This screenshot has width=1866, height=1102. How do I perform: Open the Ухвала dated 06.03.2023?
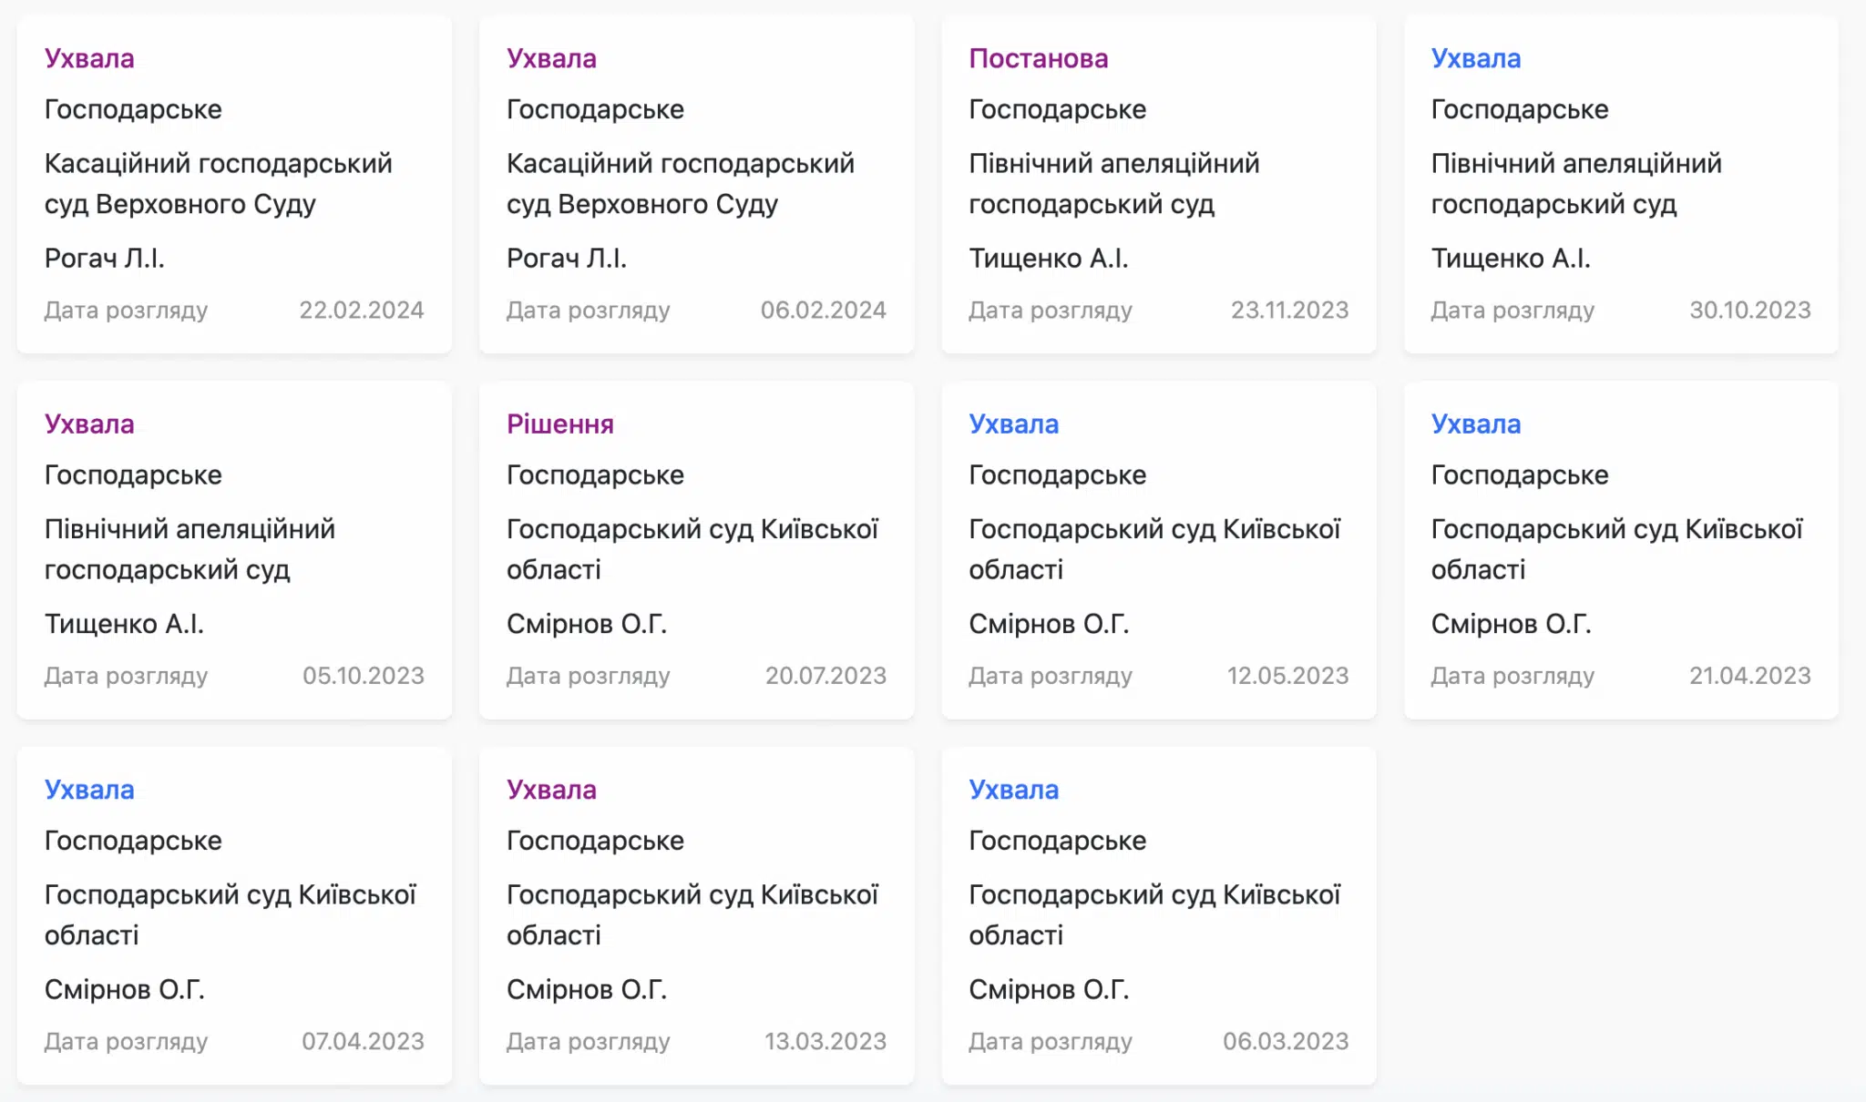1013,790
